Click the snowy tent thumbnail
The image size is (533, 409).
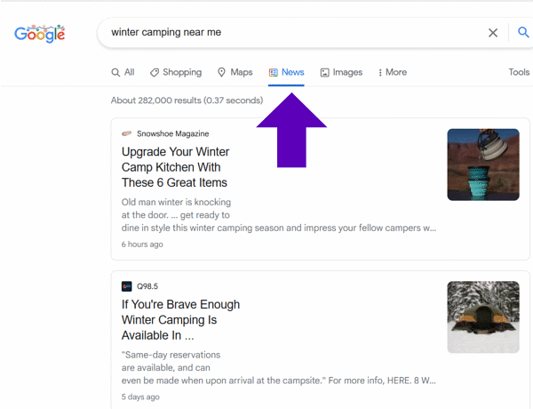(x=482, y=317)
